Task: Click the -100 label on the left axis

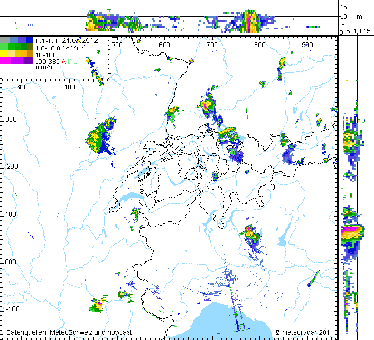Action: (x=12, y=309)
